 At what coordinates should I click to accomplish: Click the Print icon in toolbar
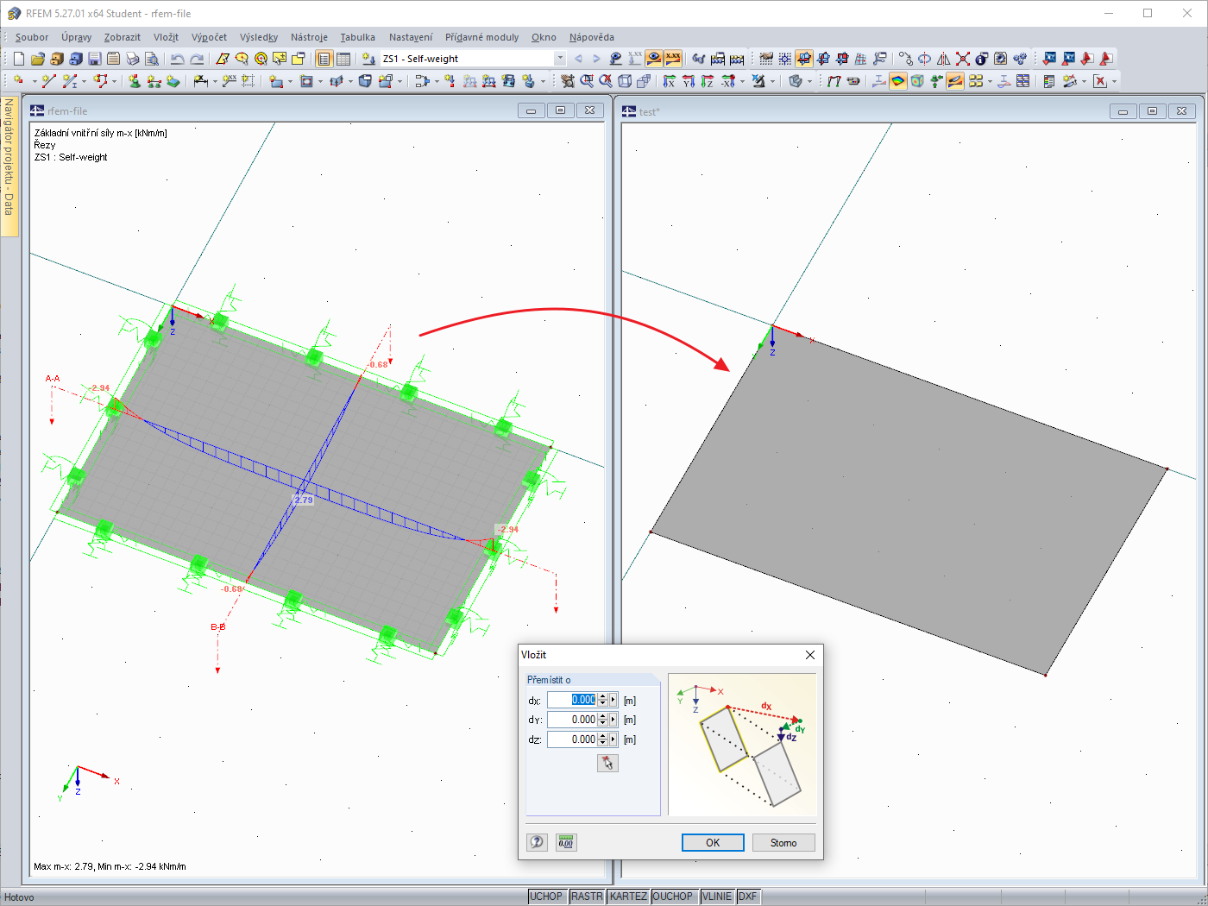(x=132, y=59)
